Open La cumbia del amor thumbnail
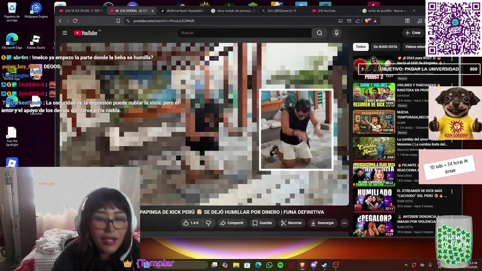The width and height of the screenshot is (482, 271). (x=374, y=149)
